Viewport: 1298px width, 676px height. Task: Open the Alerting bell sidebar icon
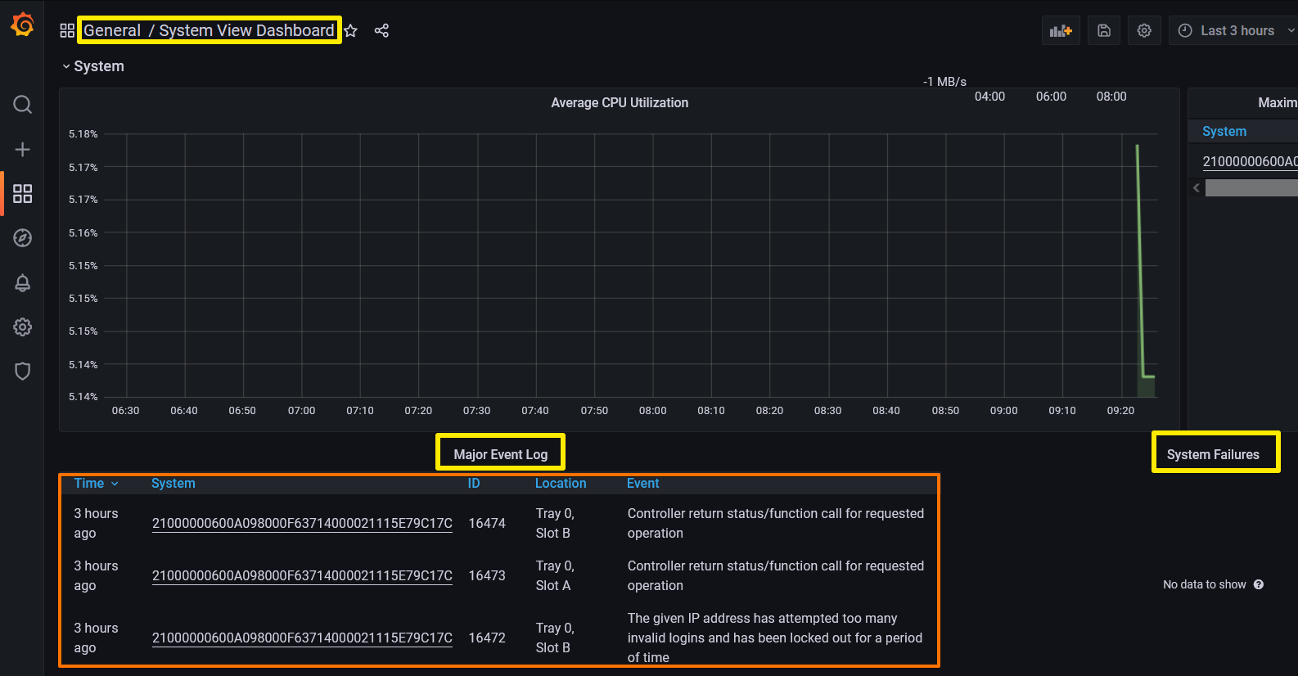click(22, 282)
